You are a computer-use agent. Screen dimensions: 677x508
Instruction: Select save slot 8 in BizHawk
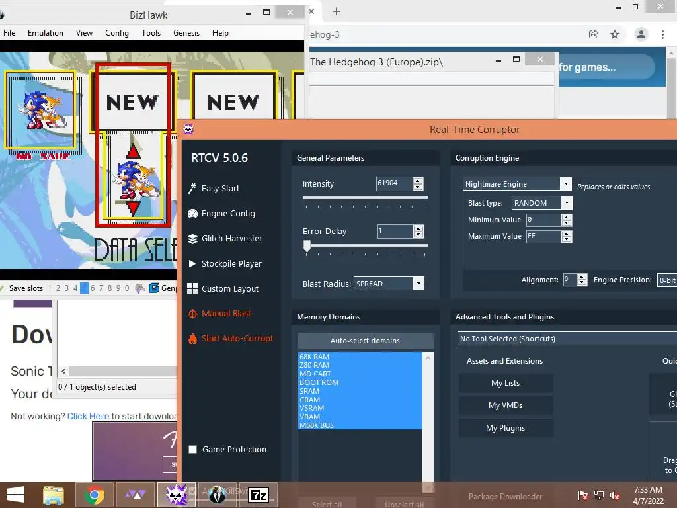tap(110, 288)
